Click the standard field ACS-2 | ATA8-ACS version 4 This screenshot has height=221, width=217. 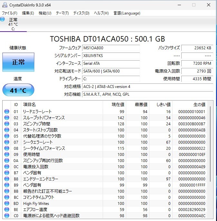(147, 87)
